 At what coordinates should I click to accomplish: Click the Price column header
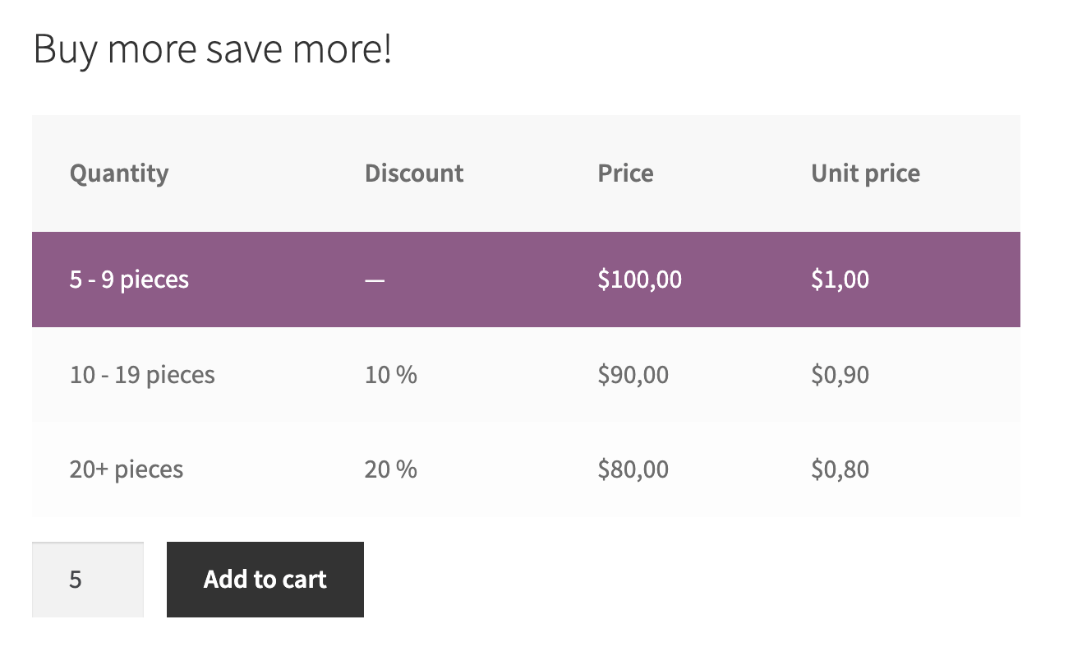coord(625,173)
